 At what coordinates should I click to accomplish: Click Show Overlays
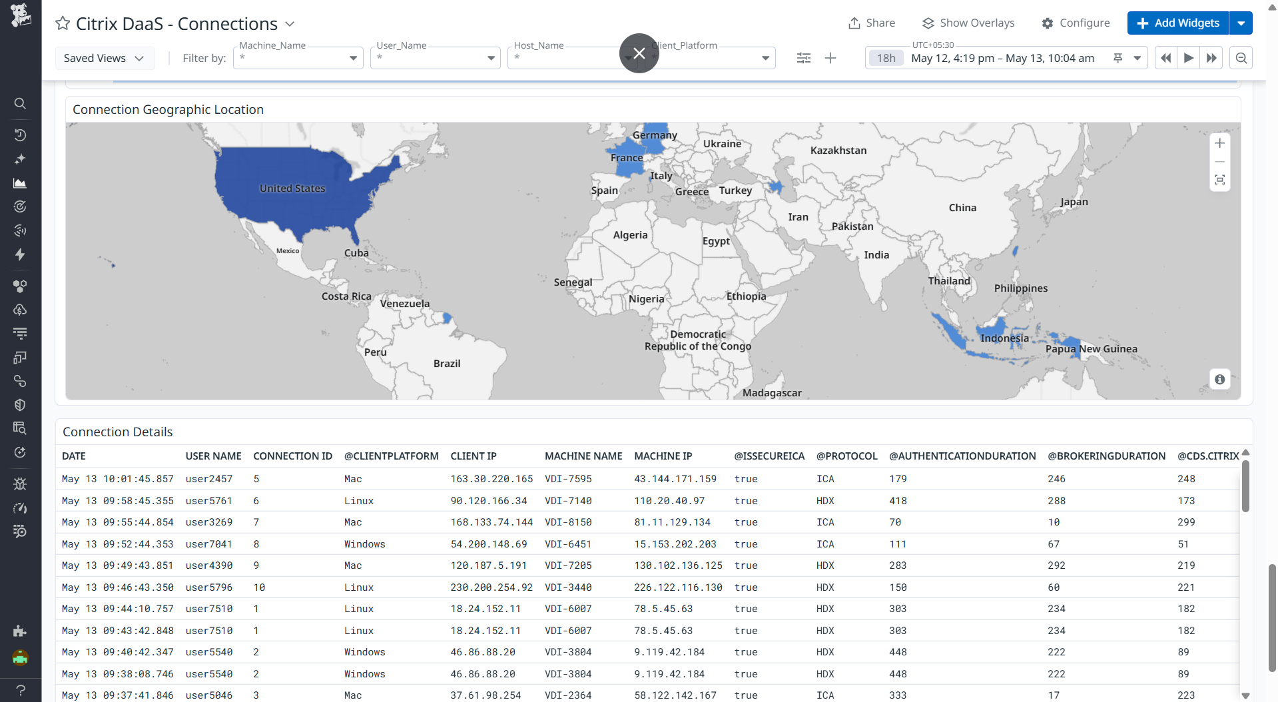click(x=968, y=23)
